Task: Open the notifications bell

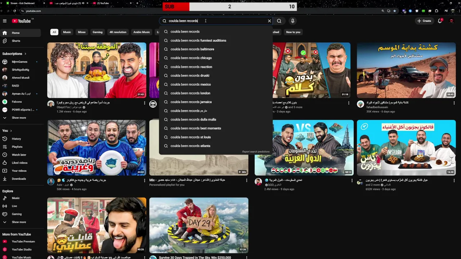Action: click(x=440, y=21)
